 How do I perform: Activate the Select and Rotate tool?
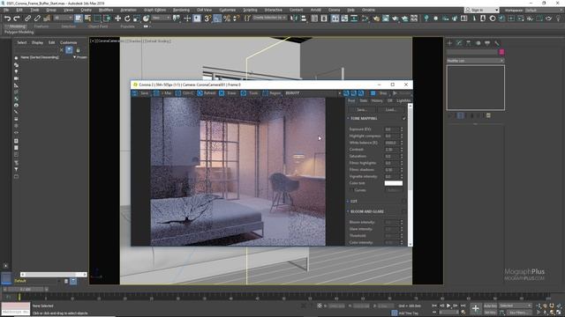(127, 18)
